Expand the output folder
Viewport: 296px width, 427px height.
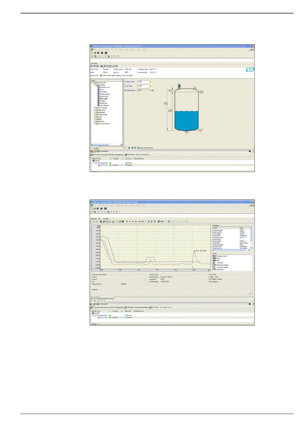[x=94, y=117]
